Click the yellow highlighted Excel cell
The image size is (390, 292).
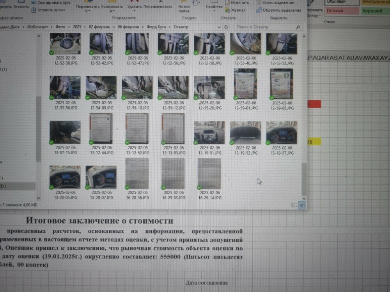coord(314,142)
